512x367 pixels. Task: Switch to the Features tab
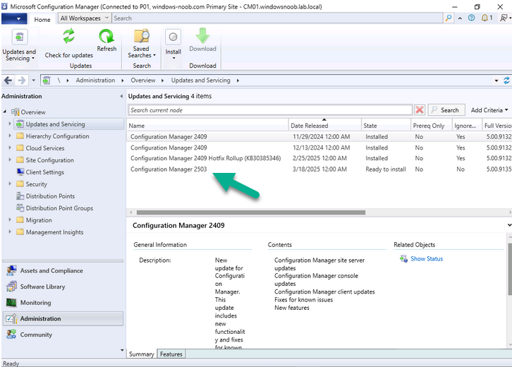click(x=171, y=354)
